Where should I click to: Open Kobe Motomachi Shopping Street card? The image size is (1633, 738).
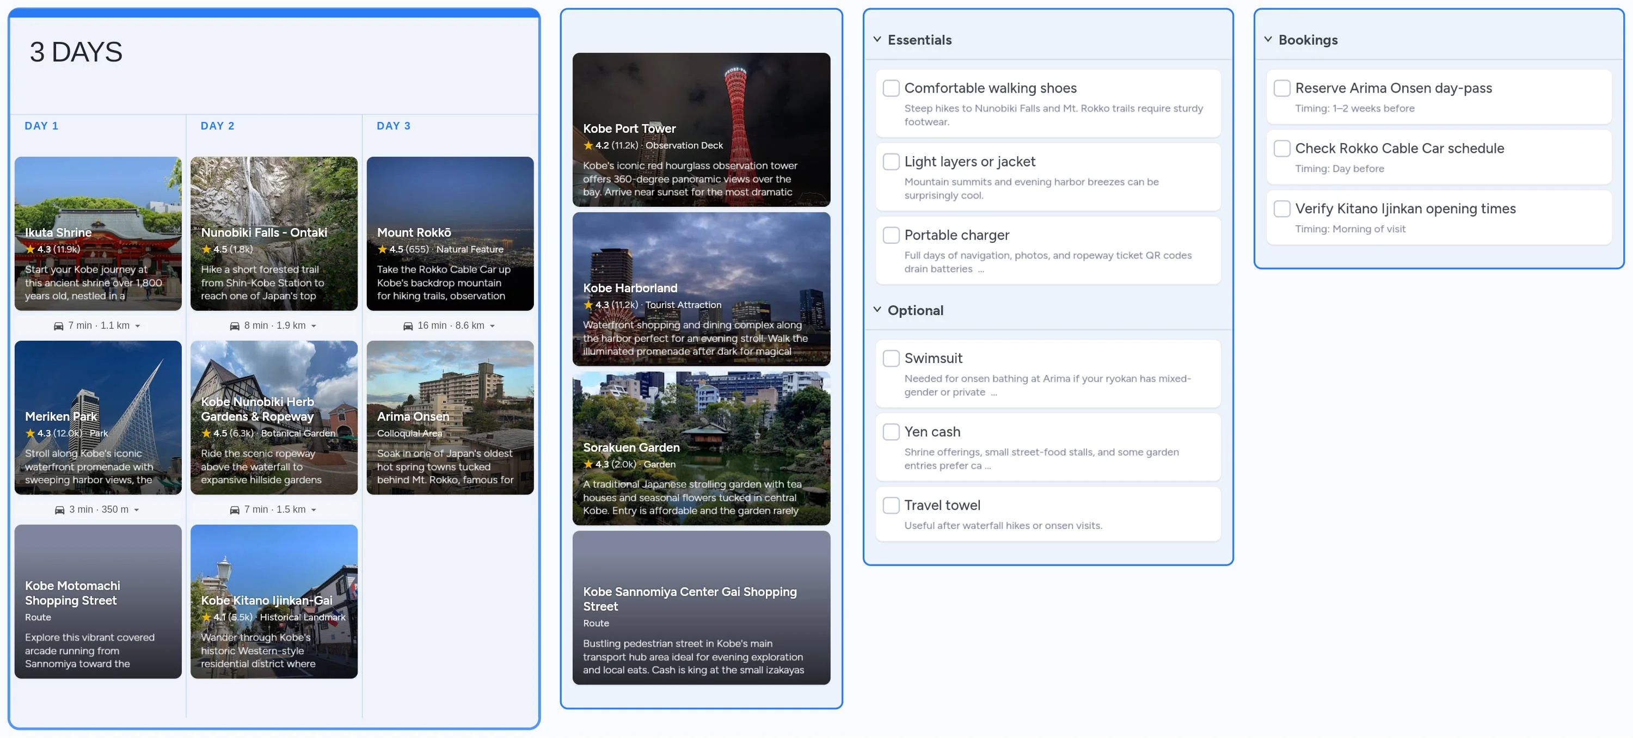click(99, 601)
